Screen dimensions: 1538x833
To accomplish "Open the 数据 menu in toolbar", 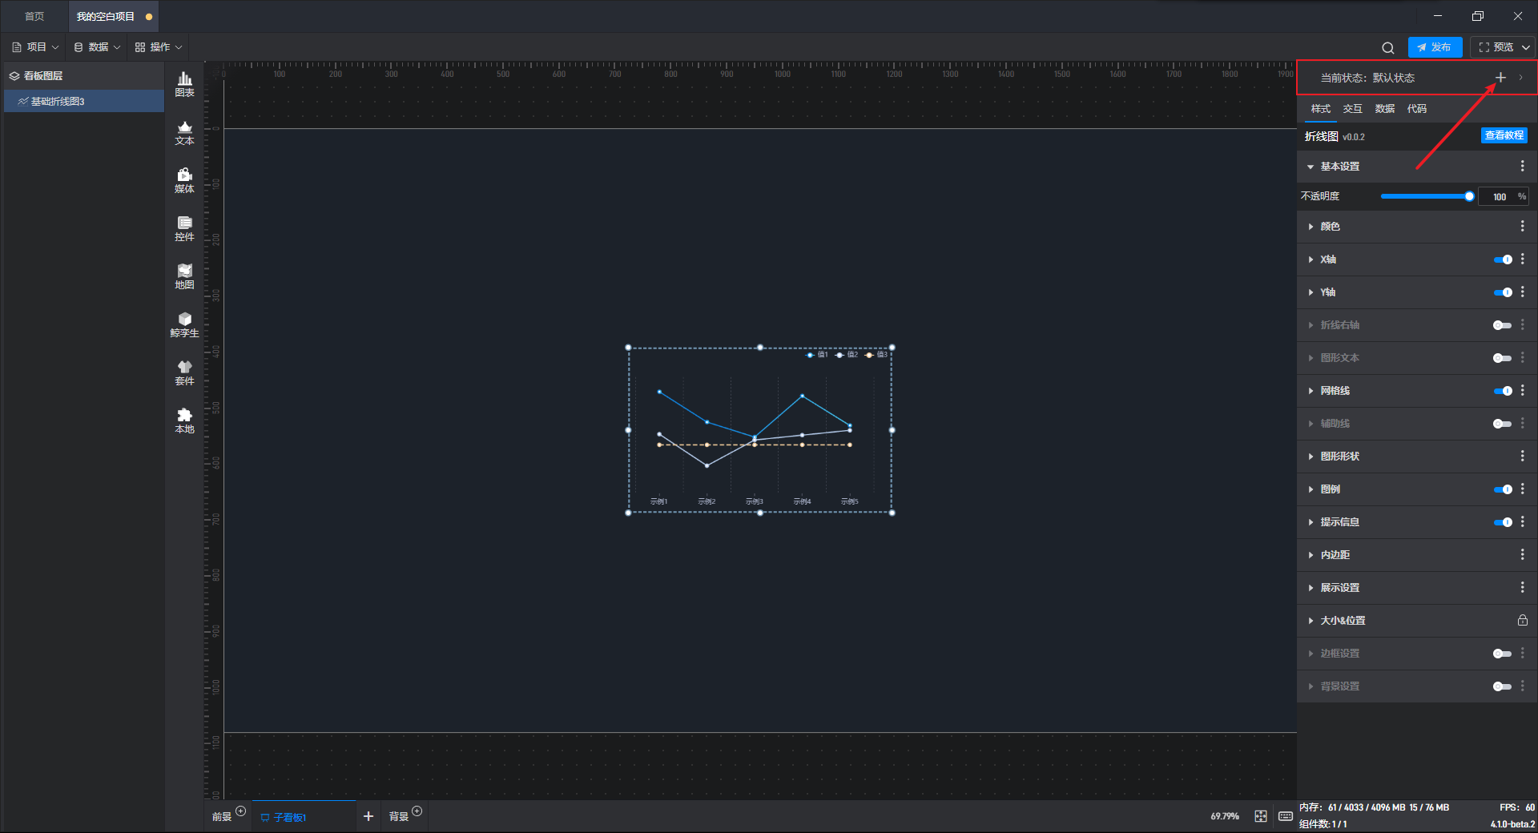I will [97, 47].
